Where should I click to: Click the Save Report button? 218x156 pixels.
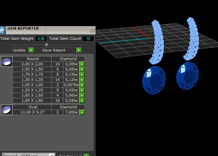59,50
